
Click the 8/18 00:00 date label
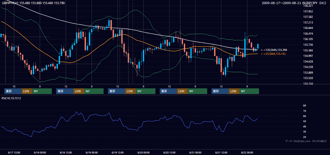(40, 152)
